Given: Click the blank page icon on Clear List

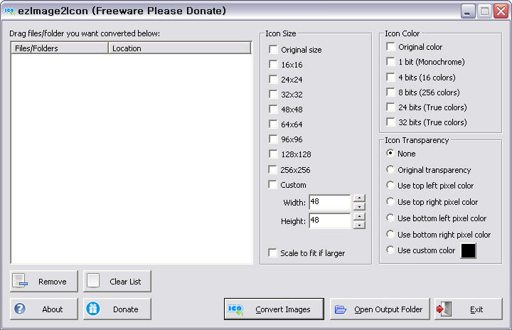Looking at the screenshot, I should pos(93,281).
